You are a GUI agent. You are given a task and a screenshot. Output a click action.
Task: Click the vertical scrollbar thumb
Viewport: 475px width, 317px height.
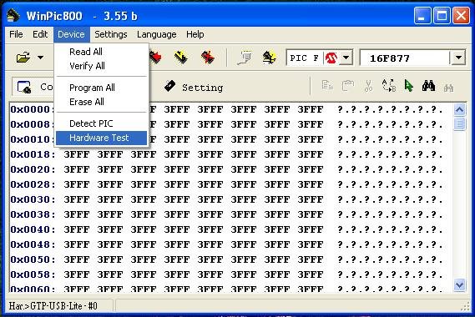coord(459,123)
